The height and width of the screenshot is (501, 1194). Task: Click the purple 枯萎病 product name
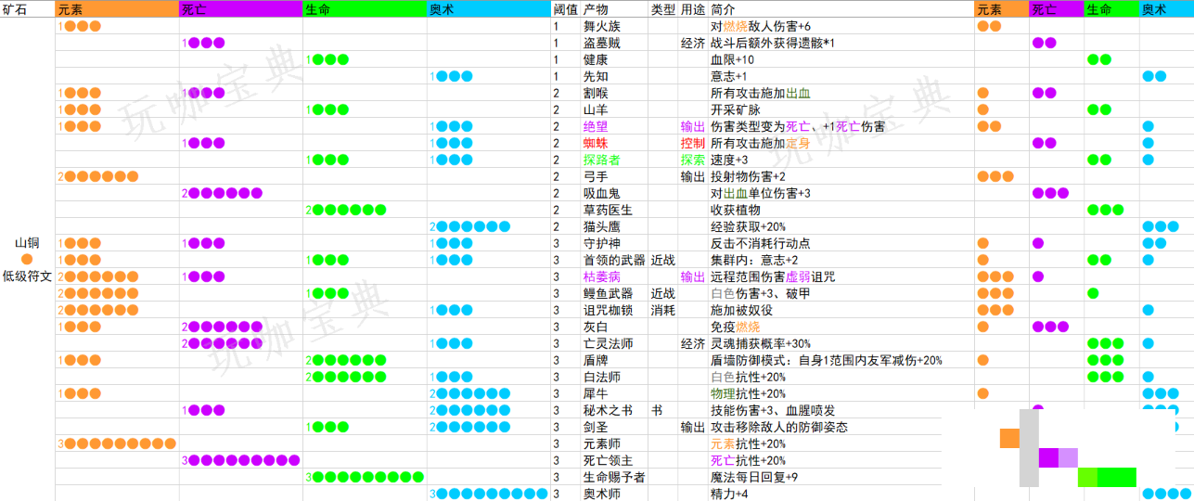point(602,276)
